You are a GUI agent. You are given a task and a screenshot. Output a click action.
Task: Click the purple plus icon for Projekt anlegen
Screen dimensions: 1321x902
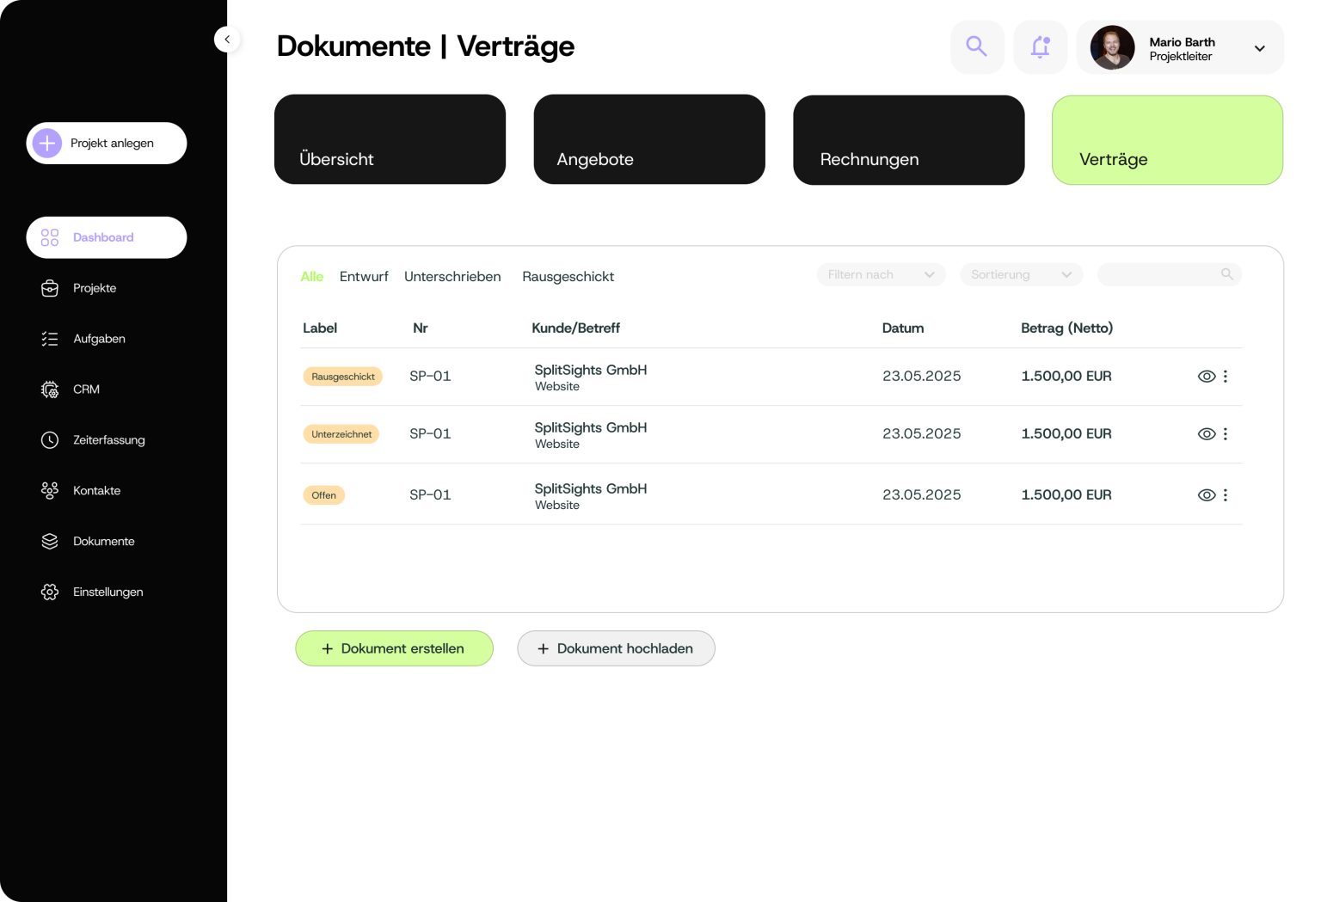[x=47, y=143]
